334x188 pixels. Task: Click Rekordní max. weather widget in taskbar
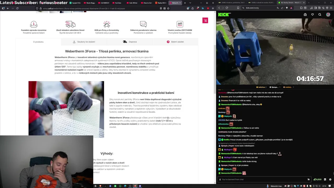pos(275,186)
